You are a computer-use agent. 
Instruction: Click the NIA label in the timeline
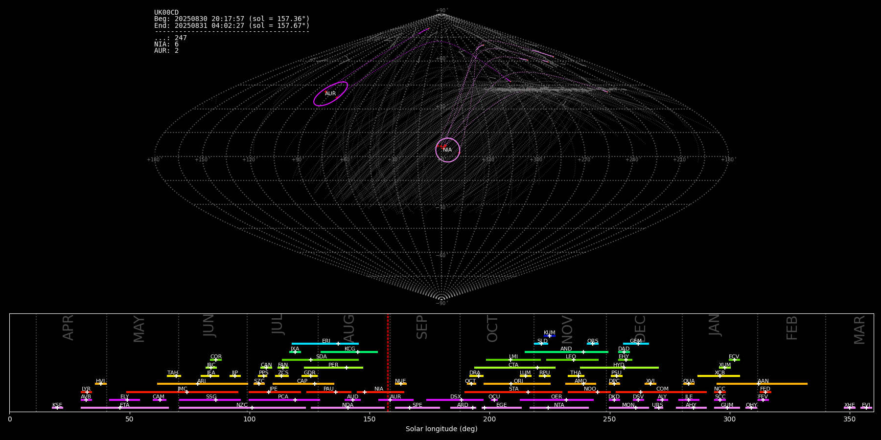[x=379, y=389]
